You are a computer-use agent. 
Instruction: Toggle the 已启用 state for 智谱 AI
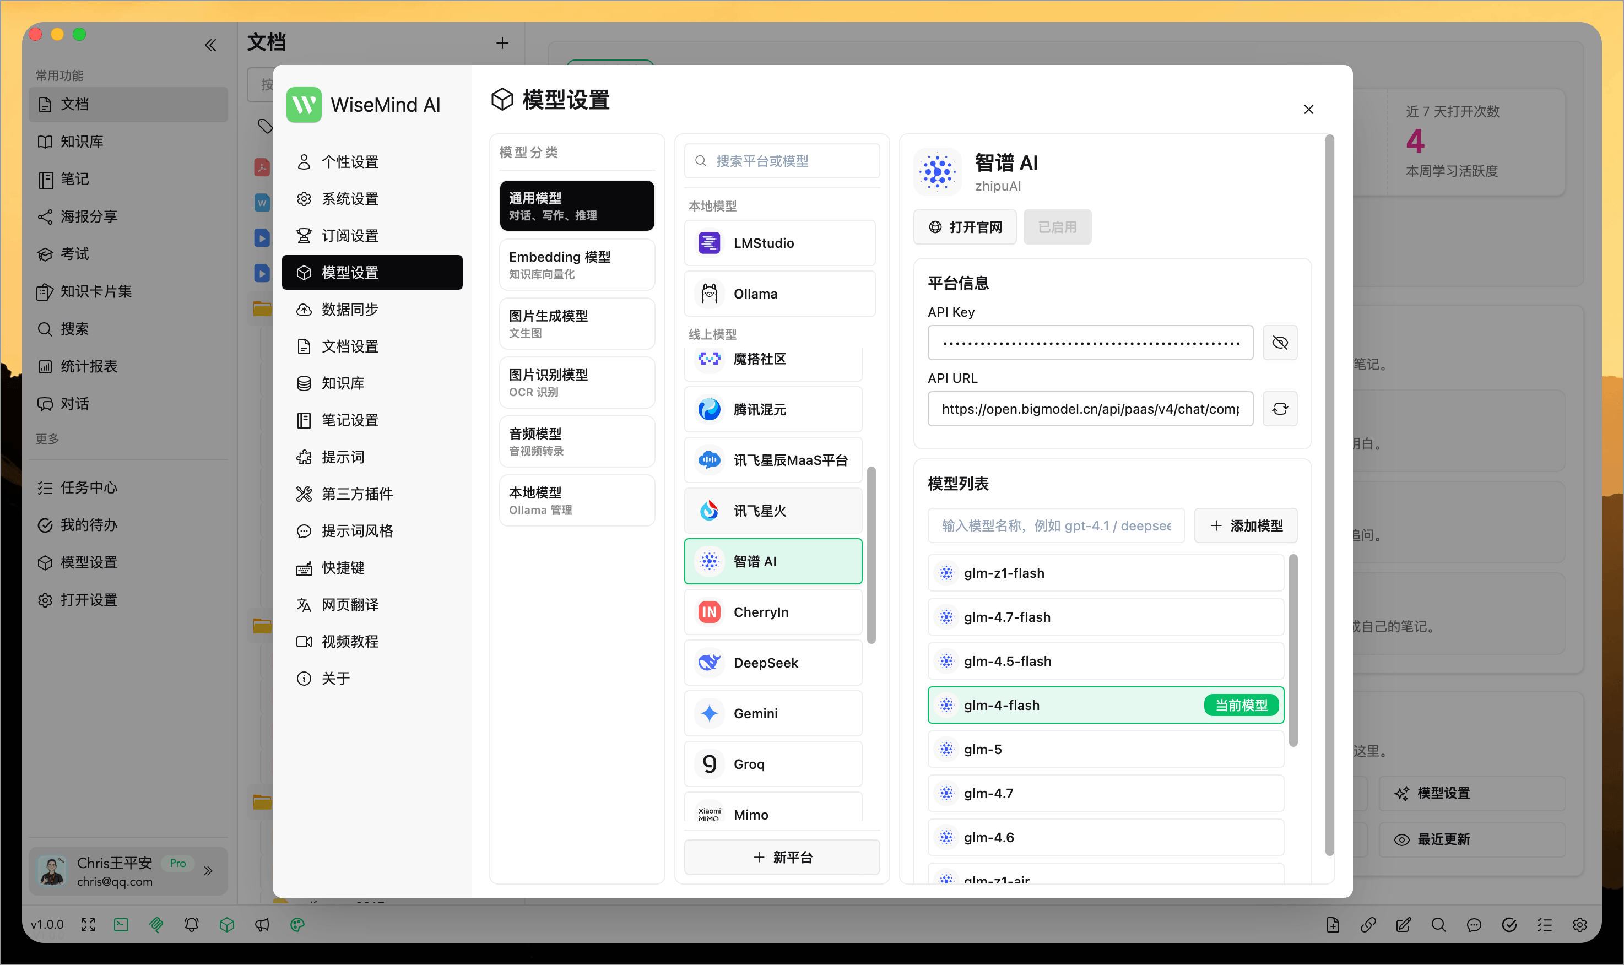click(1056, 226)
